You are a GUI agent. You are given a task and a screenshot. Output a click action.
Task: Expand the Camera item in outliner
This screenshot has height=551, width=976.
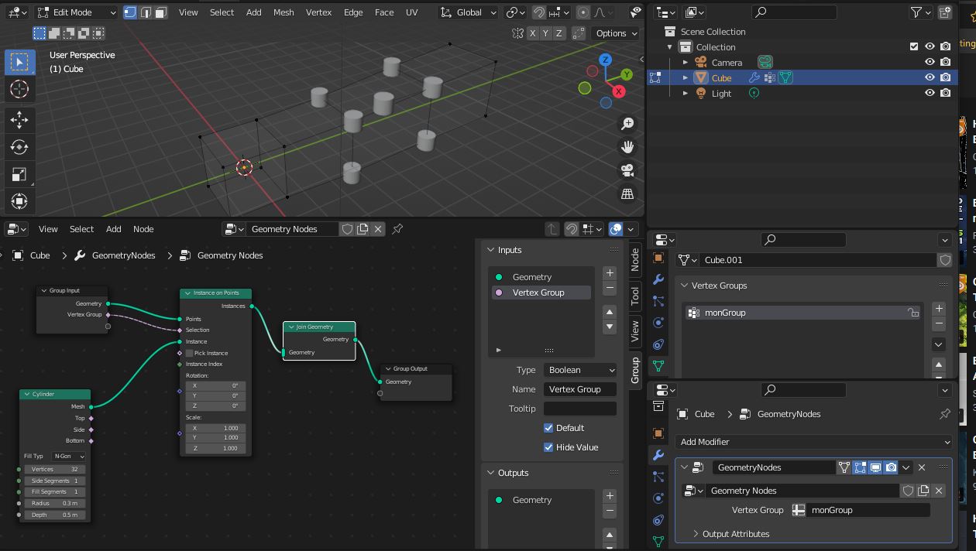[x=685, y=62]
